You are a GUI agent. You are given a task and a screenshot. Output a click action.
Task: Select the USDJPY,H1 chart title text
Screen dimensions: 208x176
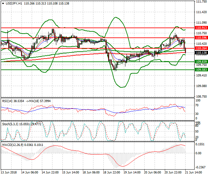(x=14, y=4)
